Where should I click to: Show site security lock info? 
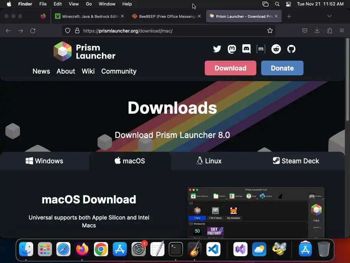[x=77, y=30]
